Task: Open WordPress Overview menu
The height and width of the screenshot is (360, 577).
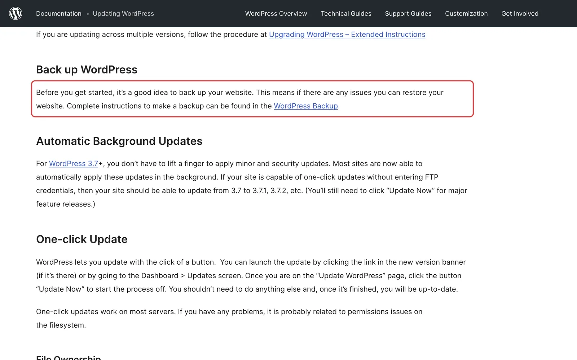Action: (276, 14)
